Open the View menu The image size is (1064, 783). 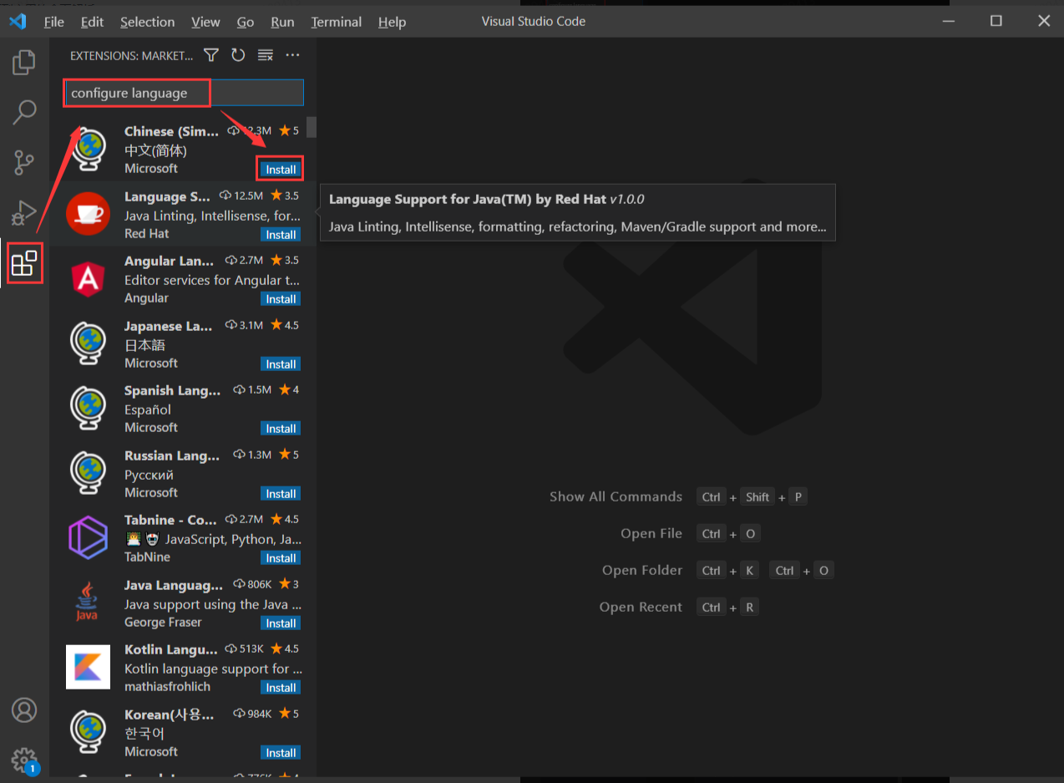pos(205,22)
